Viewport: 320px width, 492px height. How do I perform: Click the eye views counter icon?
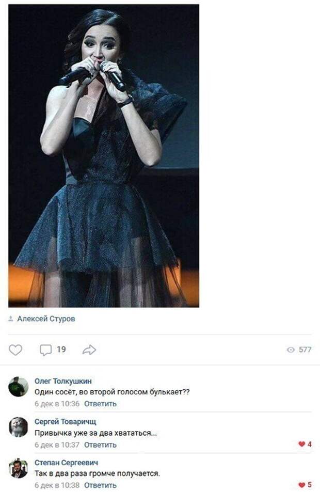click(291, 350)
